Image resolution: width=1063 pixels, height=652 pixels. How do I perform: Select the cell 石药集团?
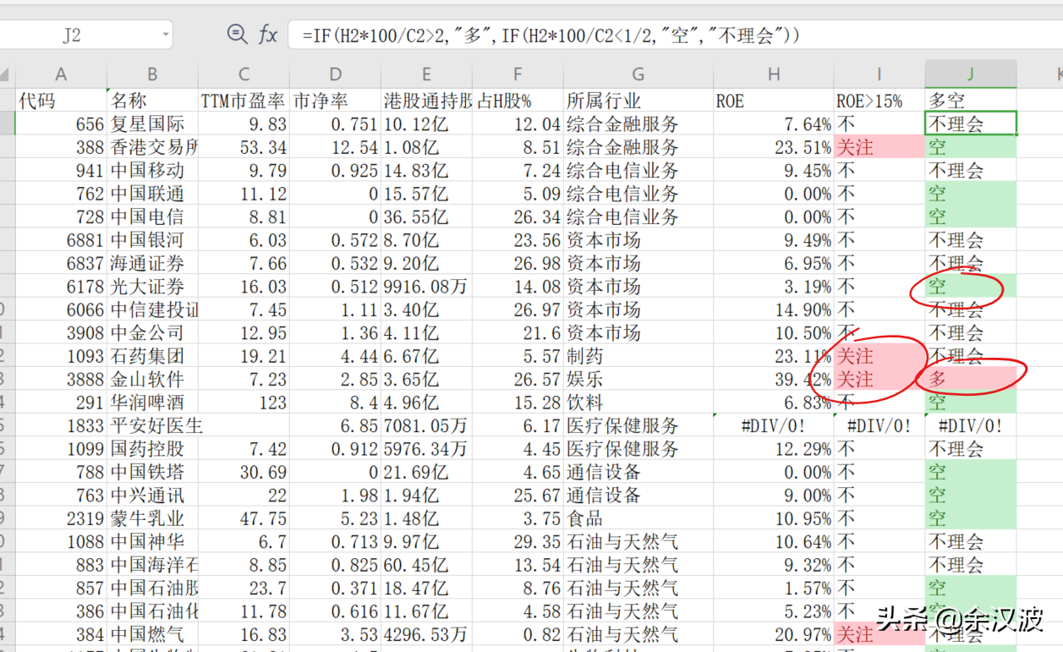point(153,356)
